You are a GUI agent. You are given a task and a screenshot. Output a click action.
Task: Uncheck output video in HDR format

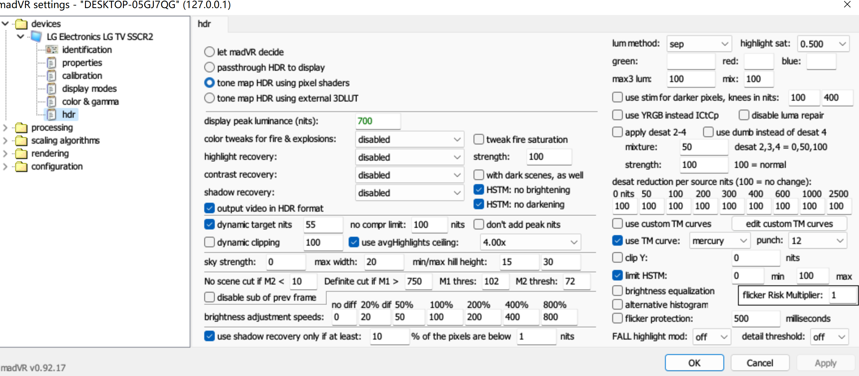click(x=210, y=208)
